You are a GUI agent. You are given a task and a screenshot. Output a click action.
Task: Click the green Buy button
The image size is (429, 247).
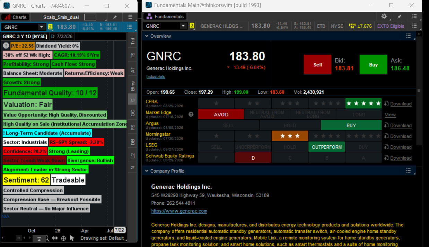coord(373,65)
